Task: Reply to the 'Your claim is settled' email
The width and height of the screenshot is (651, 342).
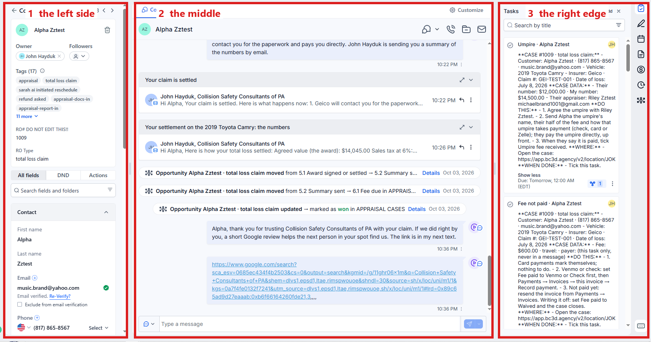Action: tap(462, 100)
